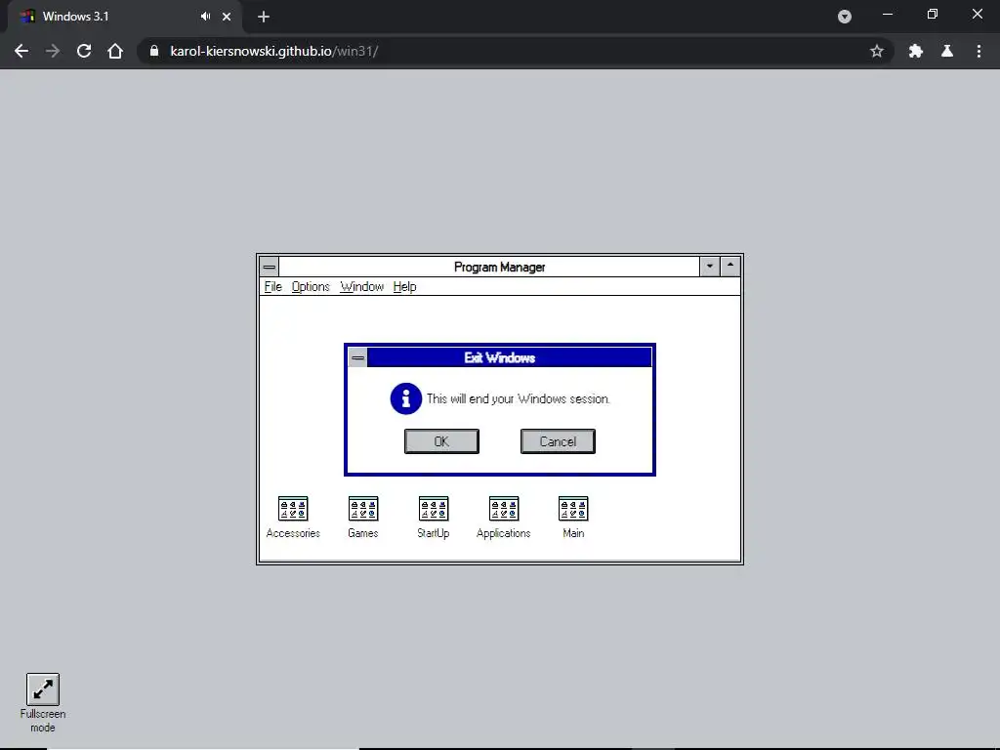Open the Window menu
1000x750 pixels.
point(361,286)
